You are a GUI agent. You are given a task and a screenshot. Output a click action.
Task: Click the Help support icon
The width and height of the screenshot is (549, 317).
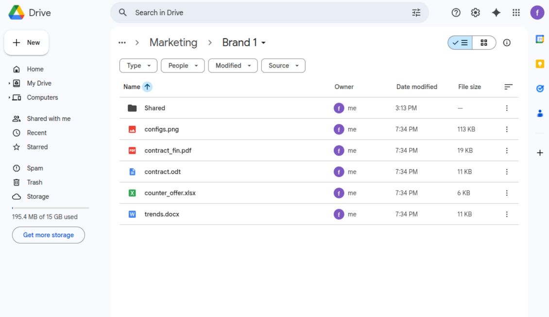coord(456,13)
